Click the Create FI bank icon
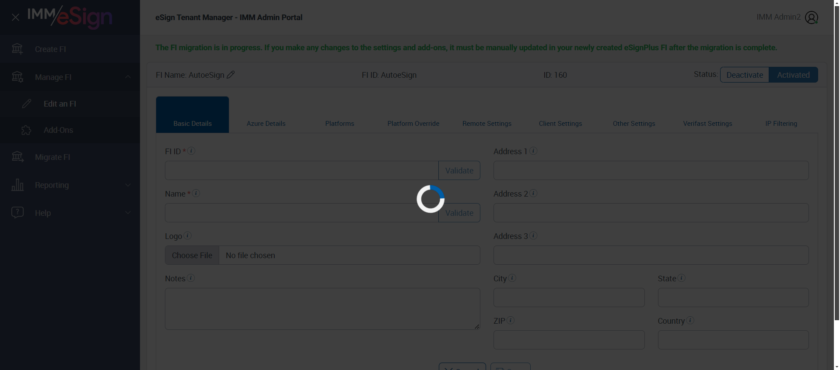Screen dimensions: 840x370 coord(17,49)
